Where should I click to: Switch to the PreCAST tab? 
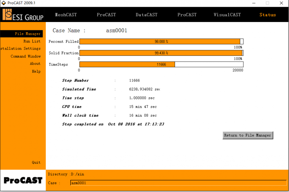[x=106, y=15]
